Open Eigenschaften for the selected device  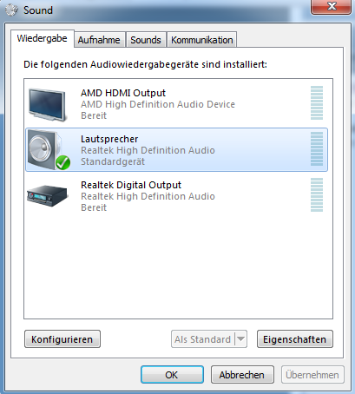click(x=294, y=338)
